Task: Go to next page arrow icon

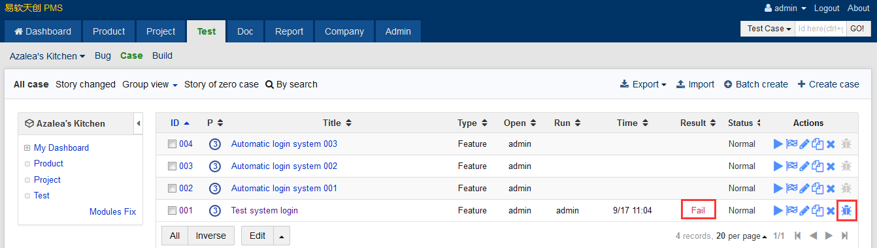Action: pyautogui.click(x=829, y=236)
